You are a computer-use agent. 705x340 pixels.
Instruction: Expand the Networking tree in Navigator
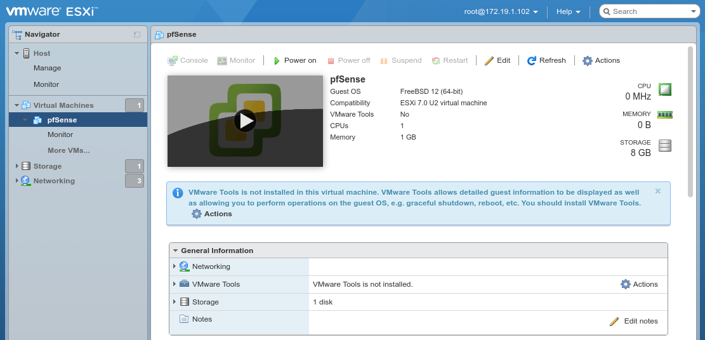pyautogui.click(x=17, y=181)
